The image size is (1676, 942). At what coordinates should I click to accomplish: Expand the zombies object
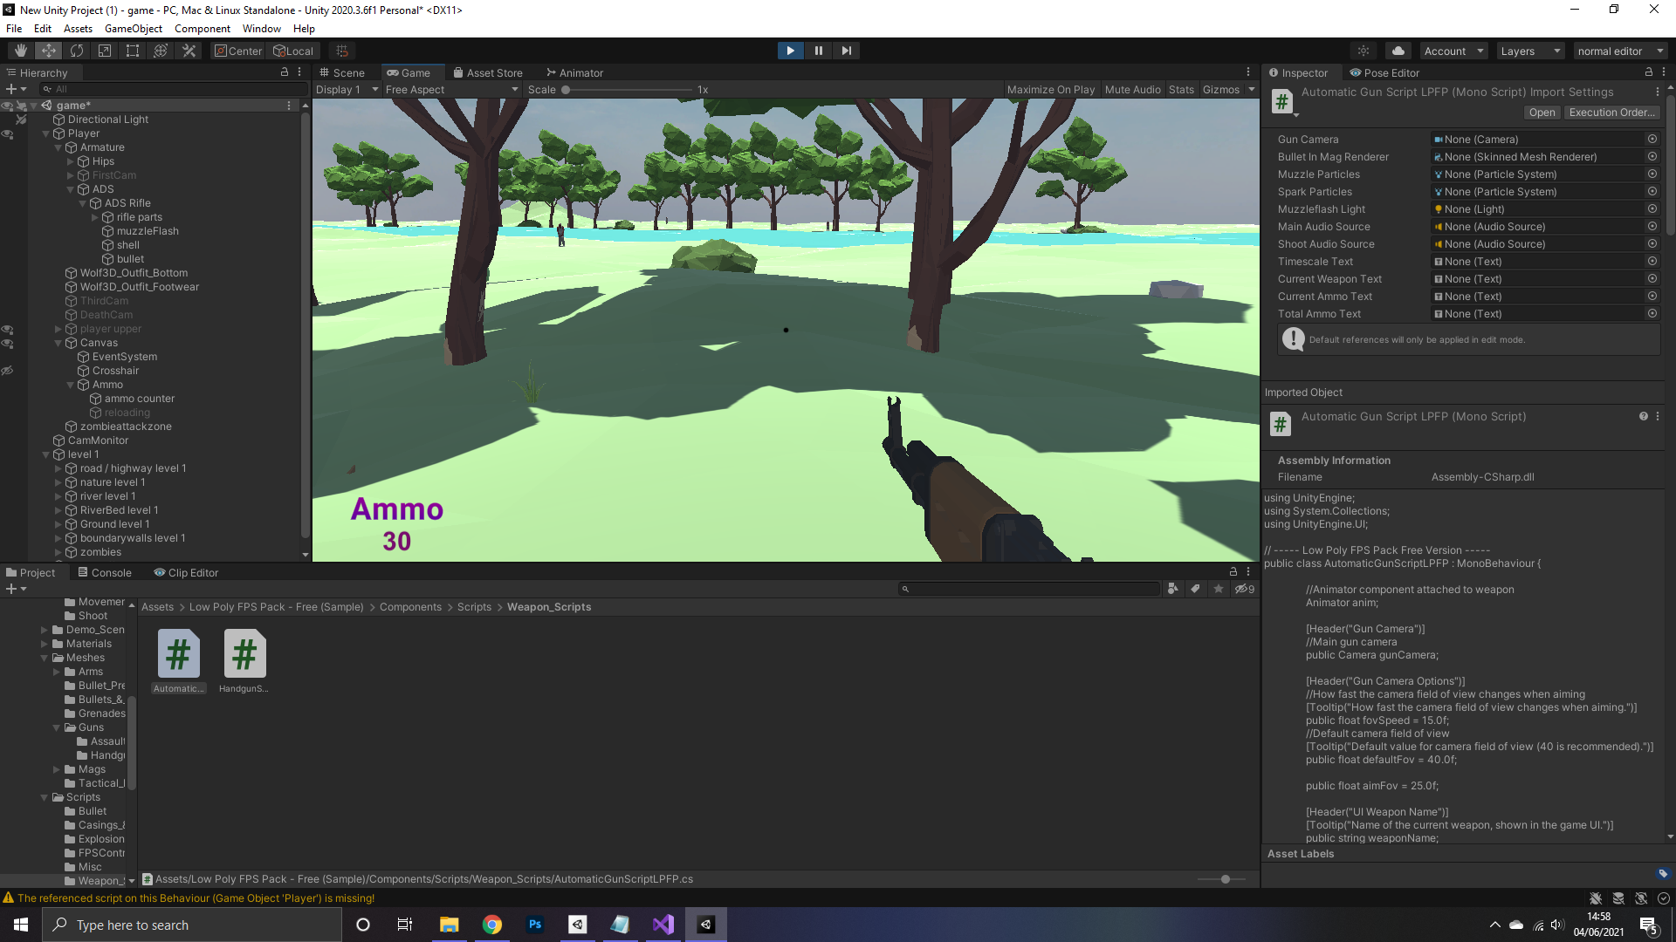click(58, 552)
